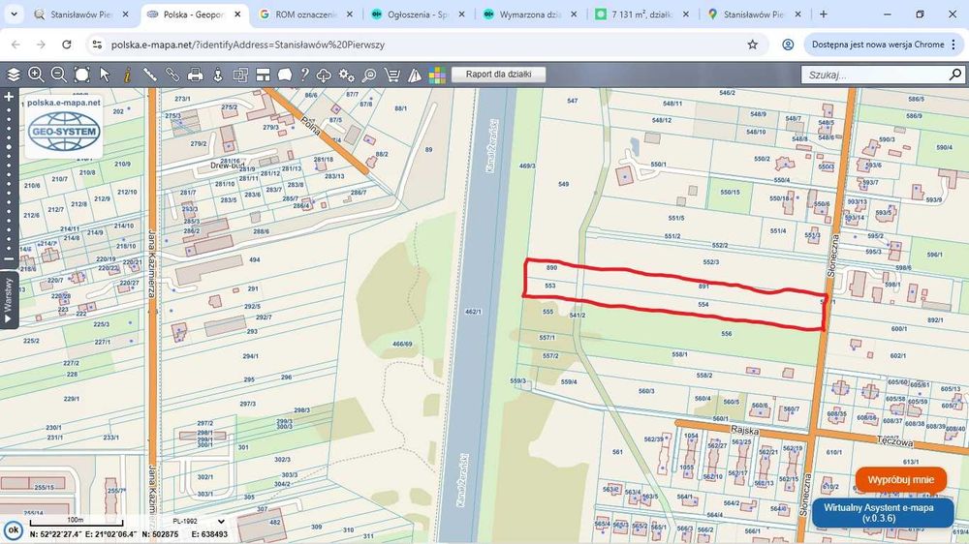Image resolution: width=969 pixels, height=544 pixels.
Task: Click parcel label 494 on map
Action: pos(255,260)
